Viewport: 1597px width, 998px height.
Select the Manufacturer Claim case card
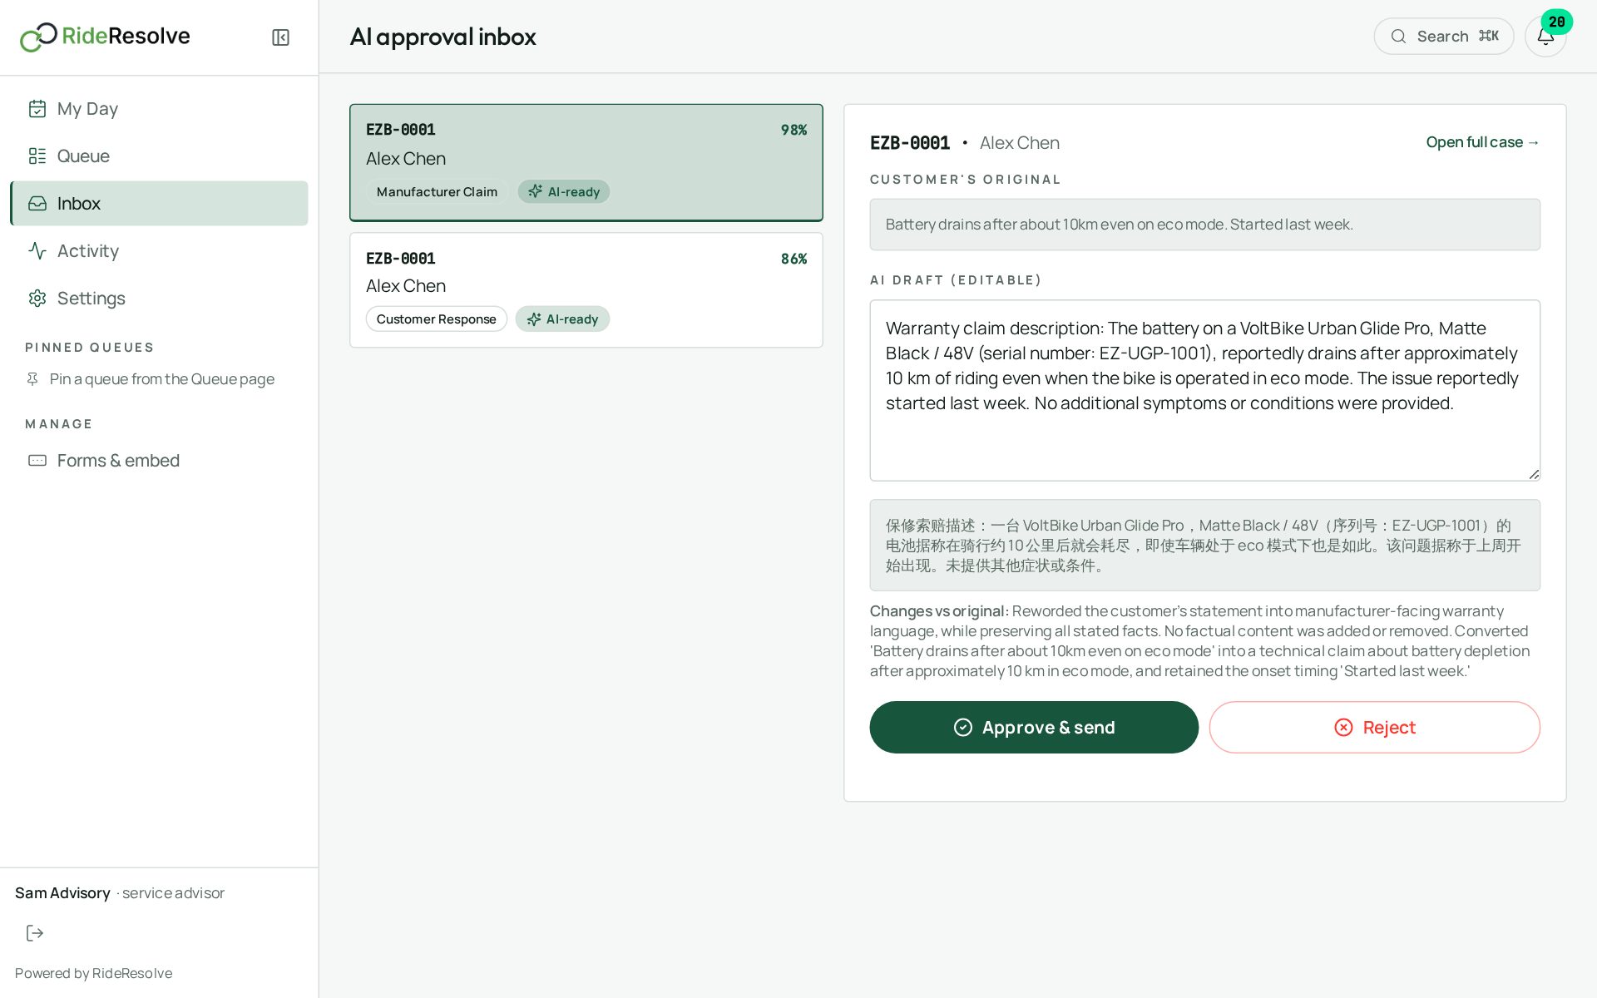586,163
